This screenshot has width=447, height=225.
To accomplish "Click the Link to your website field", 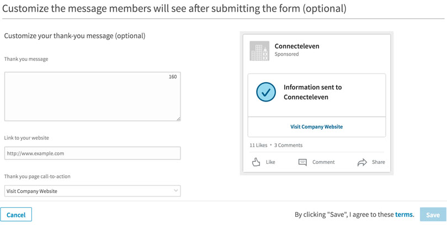I will [x=92, y=153].
